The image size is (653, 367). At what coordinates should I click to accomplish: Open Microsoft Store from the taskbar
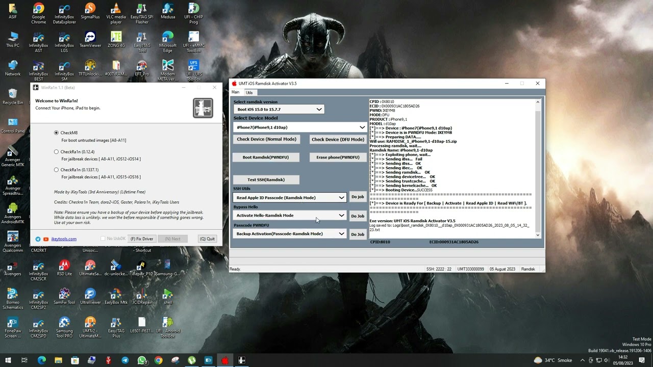(x=75, y=360)
